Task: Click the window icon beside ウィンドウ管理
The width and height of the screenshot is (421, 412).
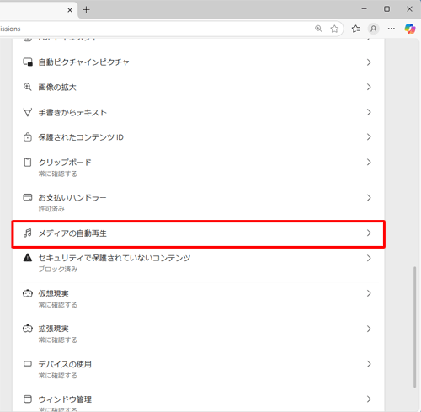Action: point(28,399)
